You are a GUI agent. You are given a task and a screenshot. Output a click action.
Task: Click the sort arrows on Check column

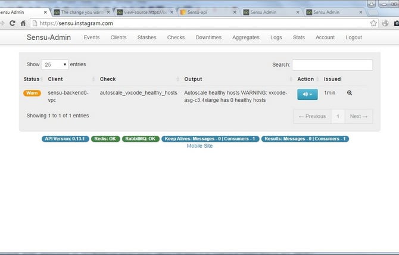pyautogui.click(x=177, y=79)
